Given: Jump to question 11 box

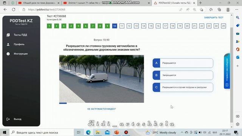Looking at the screenshot, I should pos(122,26).
